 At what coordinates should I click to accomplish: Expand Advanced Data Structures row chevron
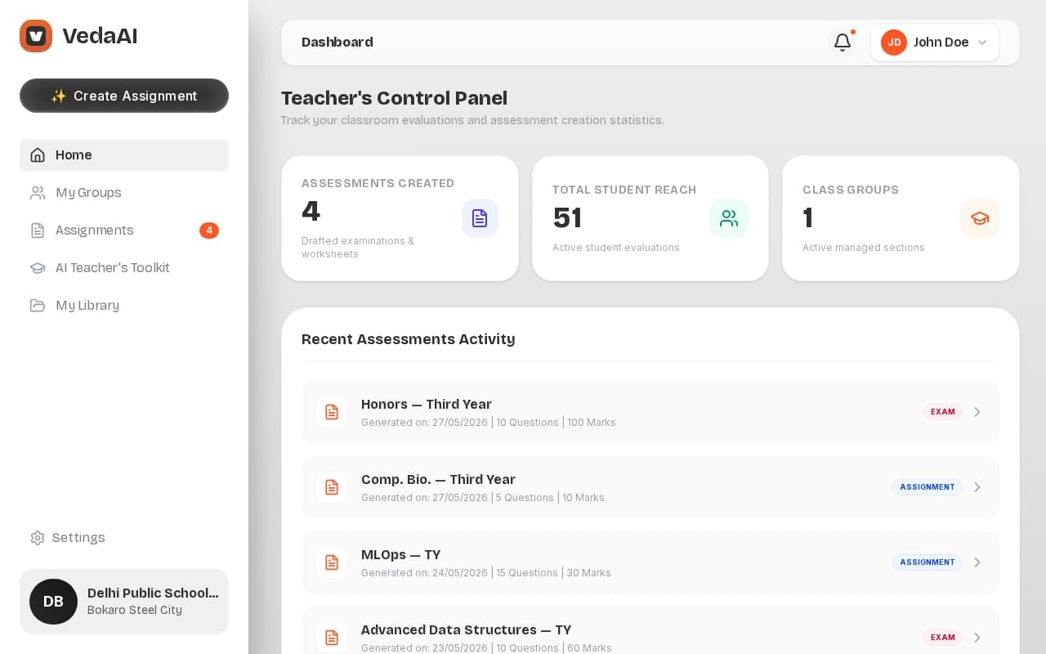pos(977,638)
